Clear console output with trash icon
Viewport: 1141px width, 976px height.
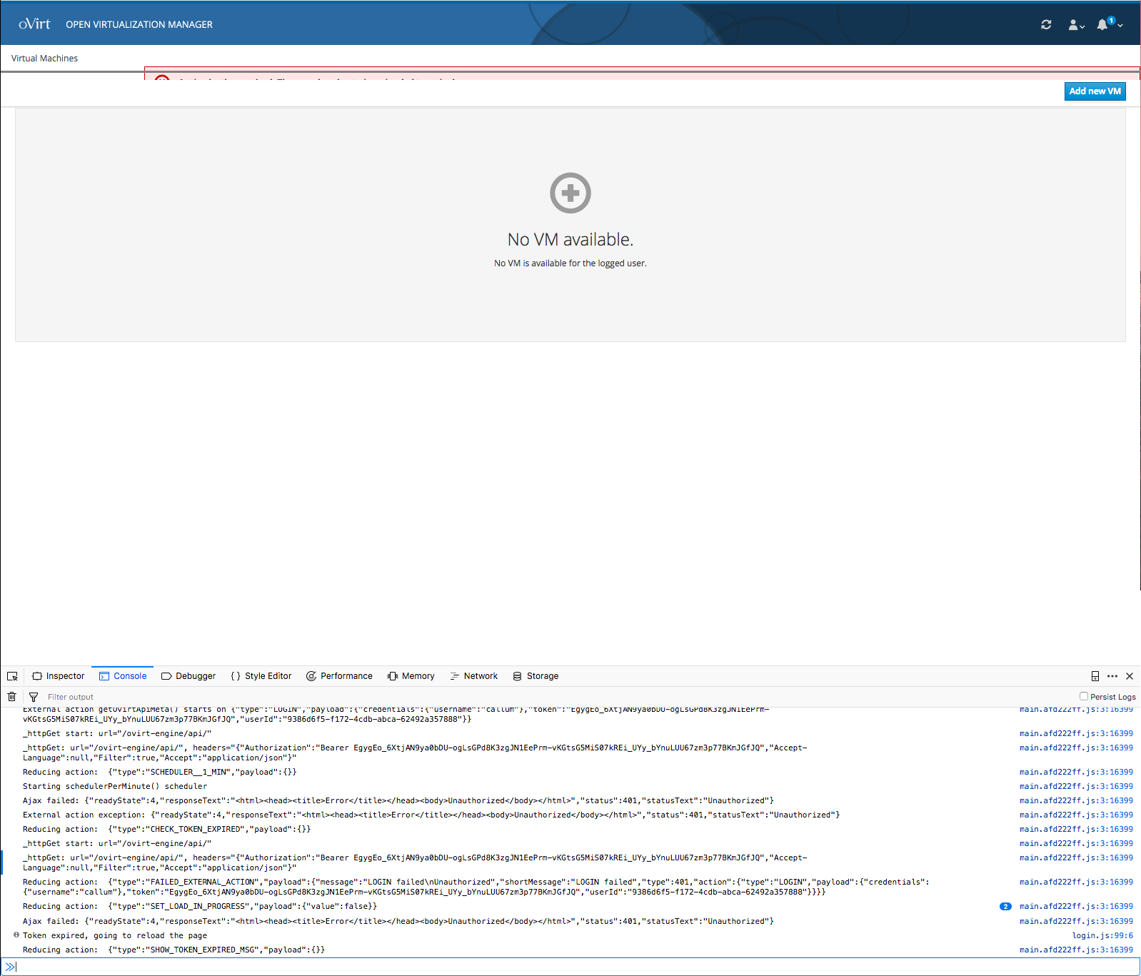coord(11,697)
